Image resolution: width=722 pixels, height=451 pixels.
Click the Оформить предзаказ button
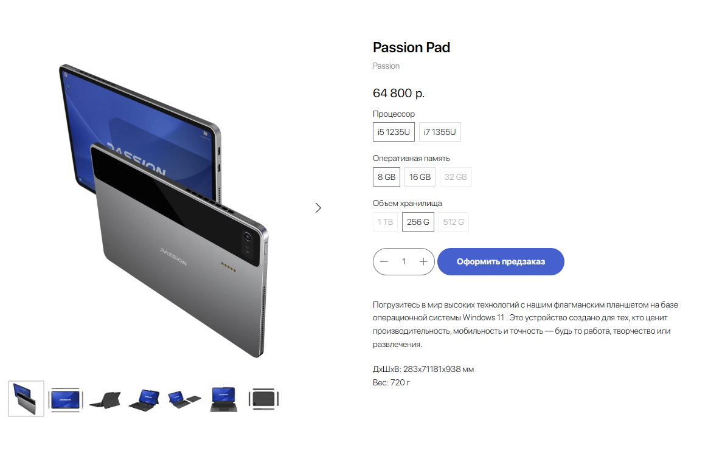coord(501,262)
